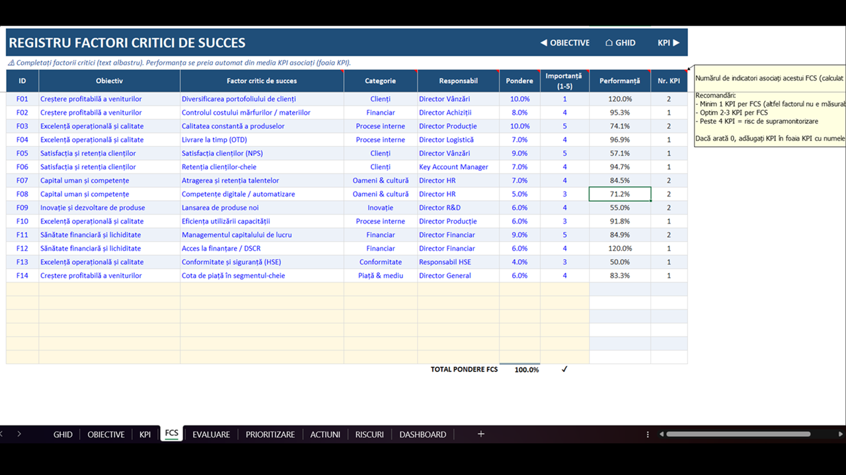Select the Factor critic de succes header
Image resolution: width=846 pixels, height=475 pixels.
pos(262,81)
